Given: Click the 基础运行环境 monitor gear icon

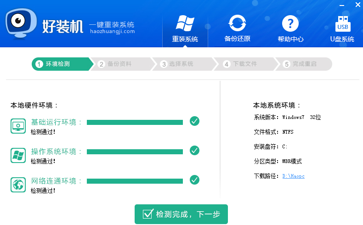Looking at the screenshot, I should 18,125.
